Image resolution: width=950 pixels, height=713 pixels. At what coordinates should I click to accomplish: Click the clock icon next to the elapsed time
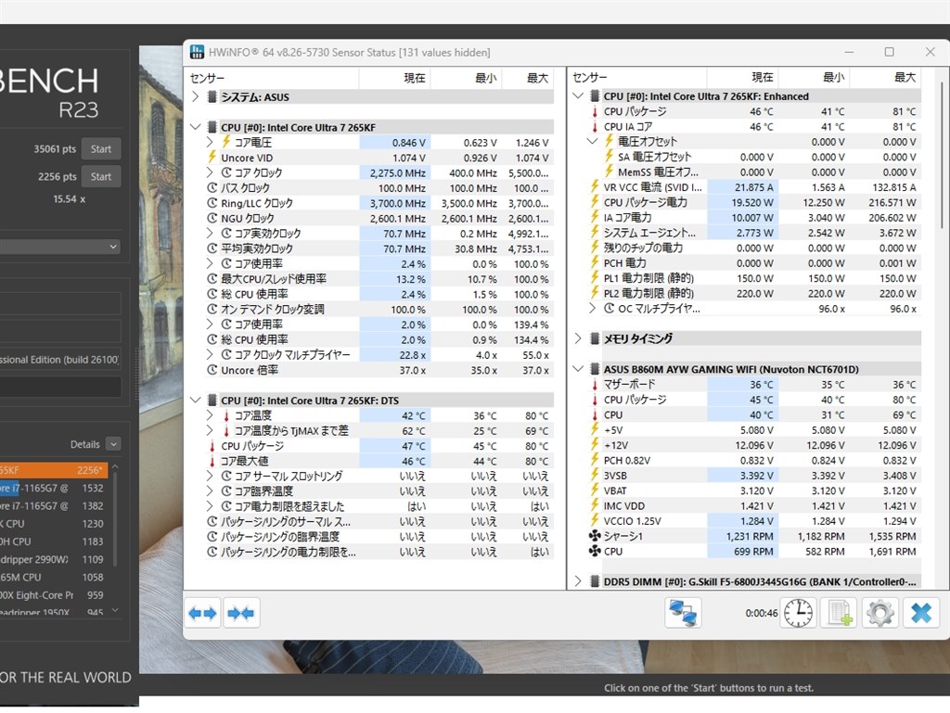pos(797,612)
